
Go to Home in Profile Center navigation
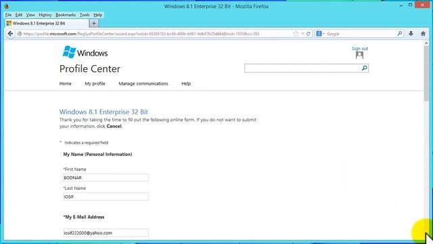click(x=65, y=83)
